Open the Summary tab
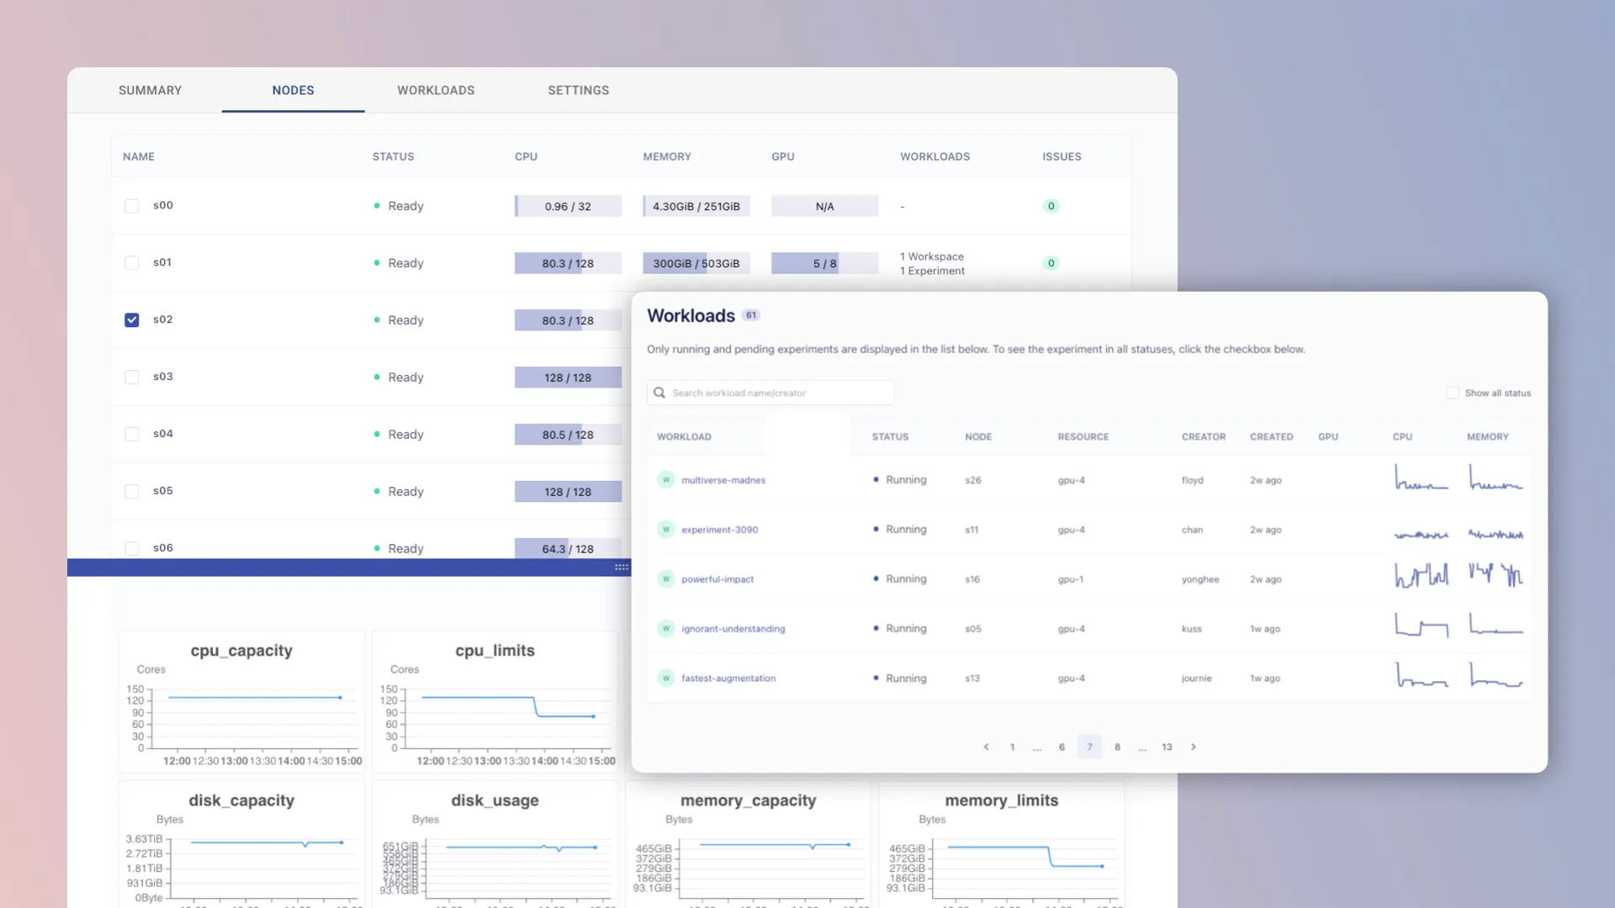1615x908 pixels. tap(150, 90)
